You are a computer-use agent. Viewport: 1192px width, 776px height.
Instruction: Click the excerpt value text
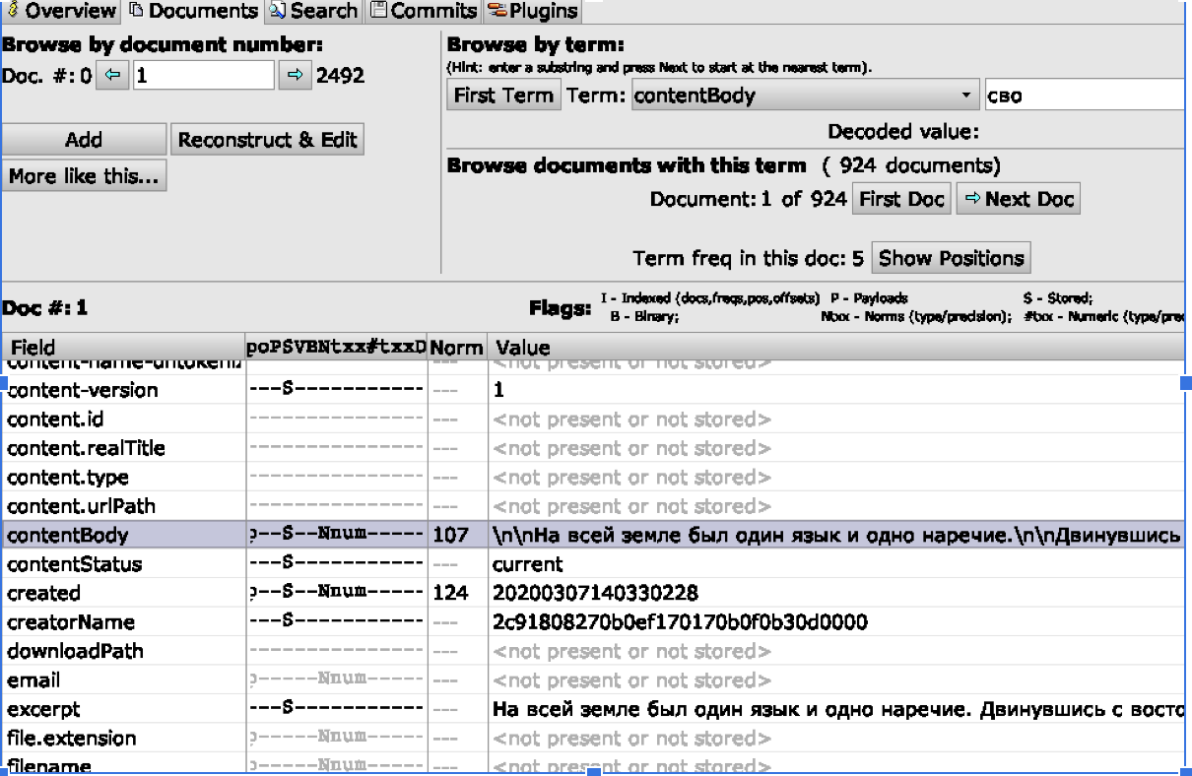pyautogui.click(x=837, y=710)
